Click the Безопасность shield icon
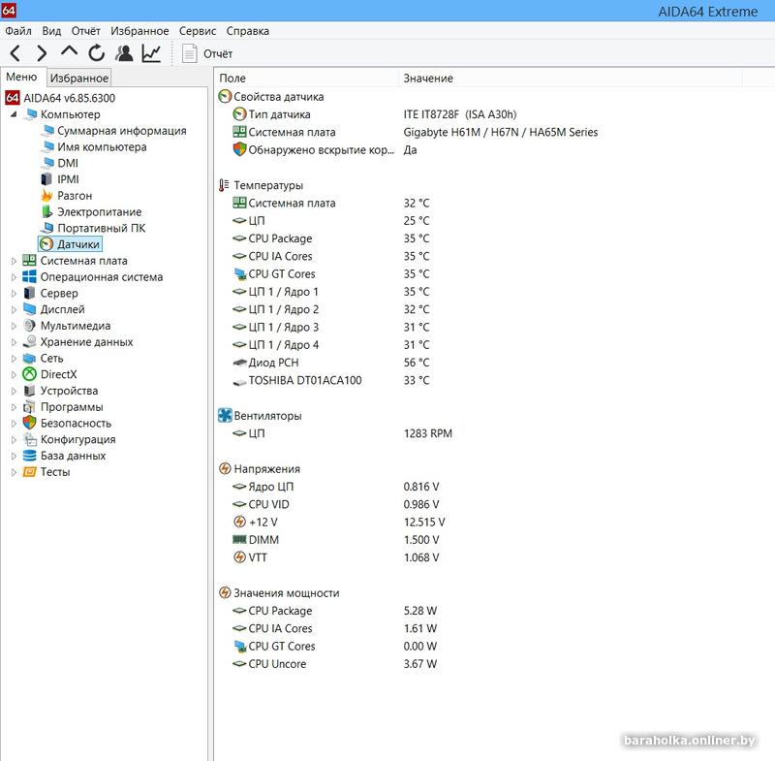Screen dimensions: 775x761 30,423
